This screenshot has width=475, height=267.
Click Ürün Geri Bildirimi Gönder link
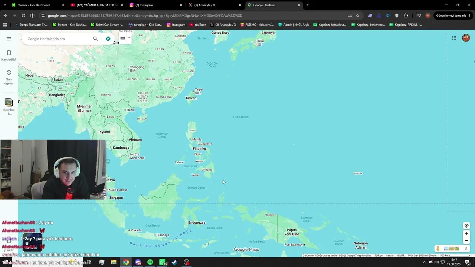(422, 256)
